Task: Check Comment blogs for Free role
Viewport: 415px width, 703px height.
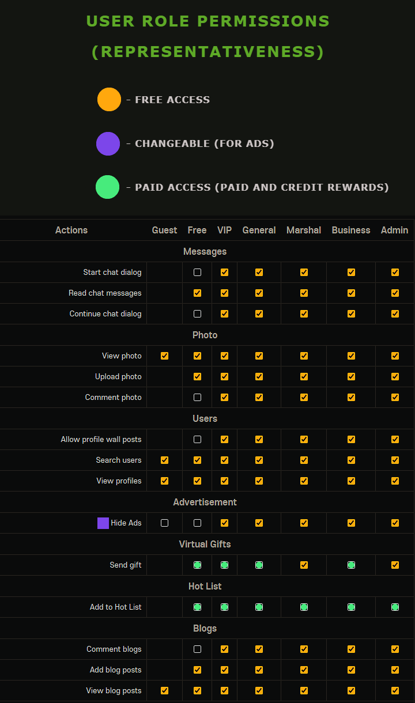Action: tap(197, 649)
